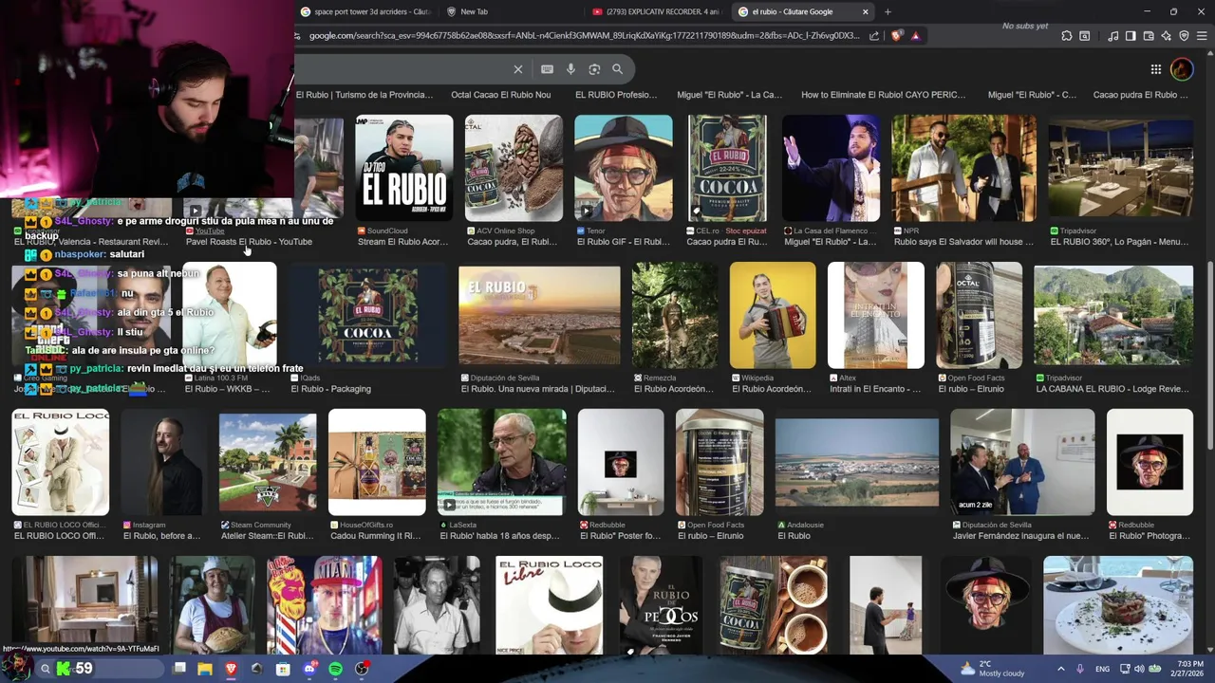This screenshot has height=683, width=1215.
Task: Click inside the Google search field
Action: coord(403,69)
